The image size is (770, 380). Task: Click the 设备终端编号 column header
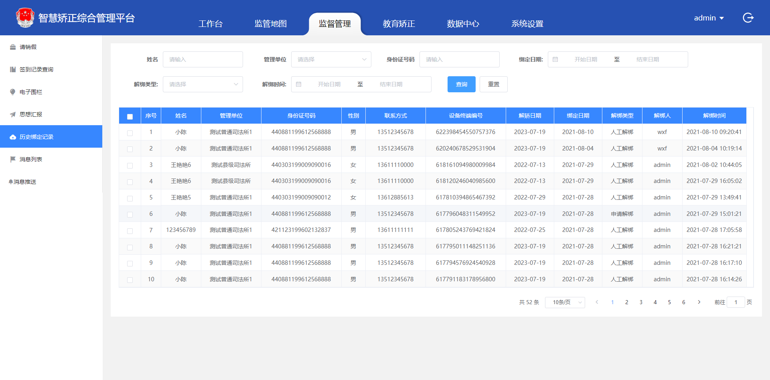pos(466,116)
